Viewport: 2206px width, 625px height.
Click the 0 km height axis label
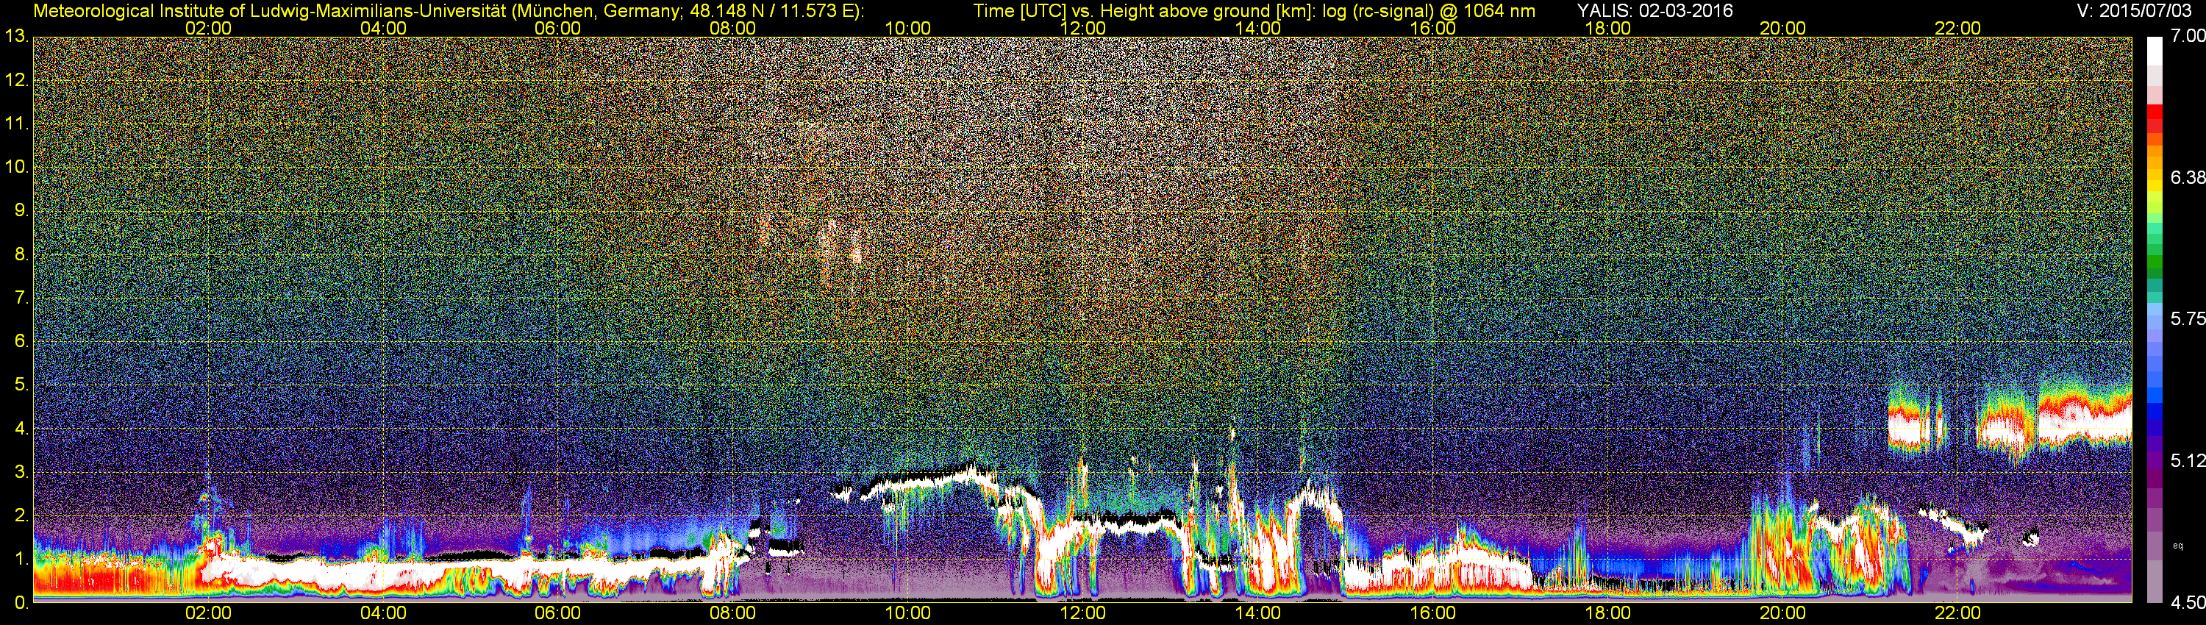21,603
